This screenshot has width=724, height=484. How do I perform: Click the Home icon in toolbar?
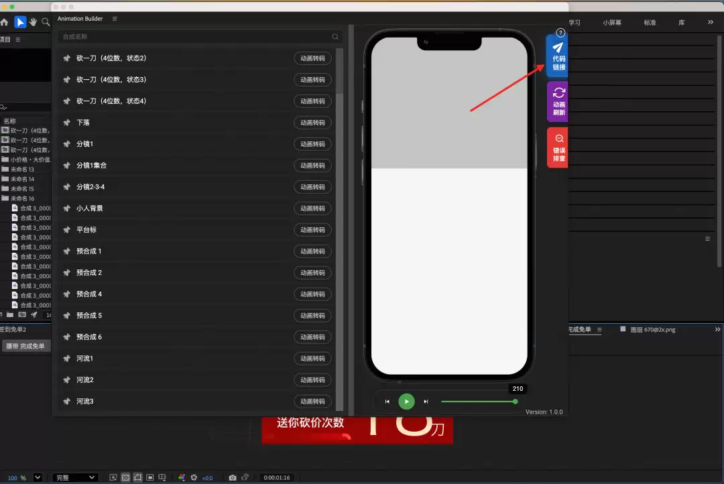5,21
